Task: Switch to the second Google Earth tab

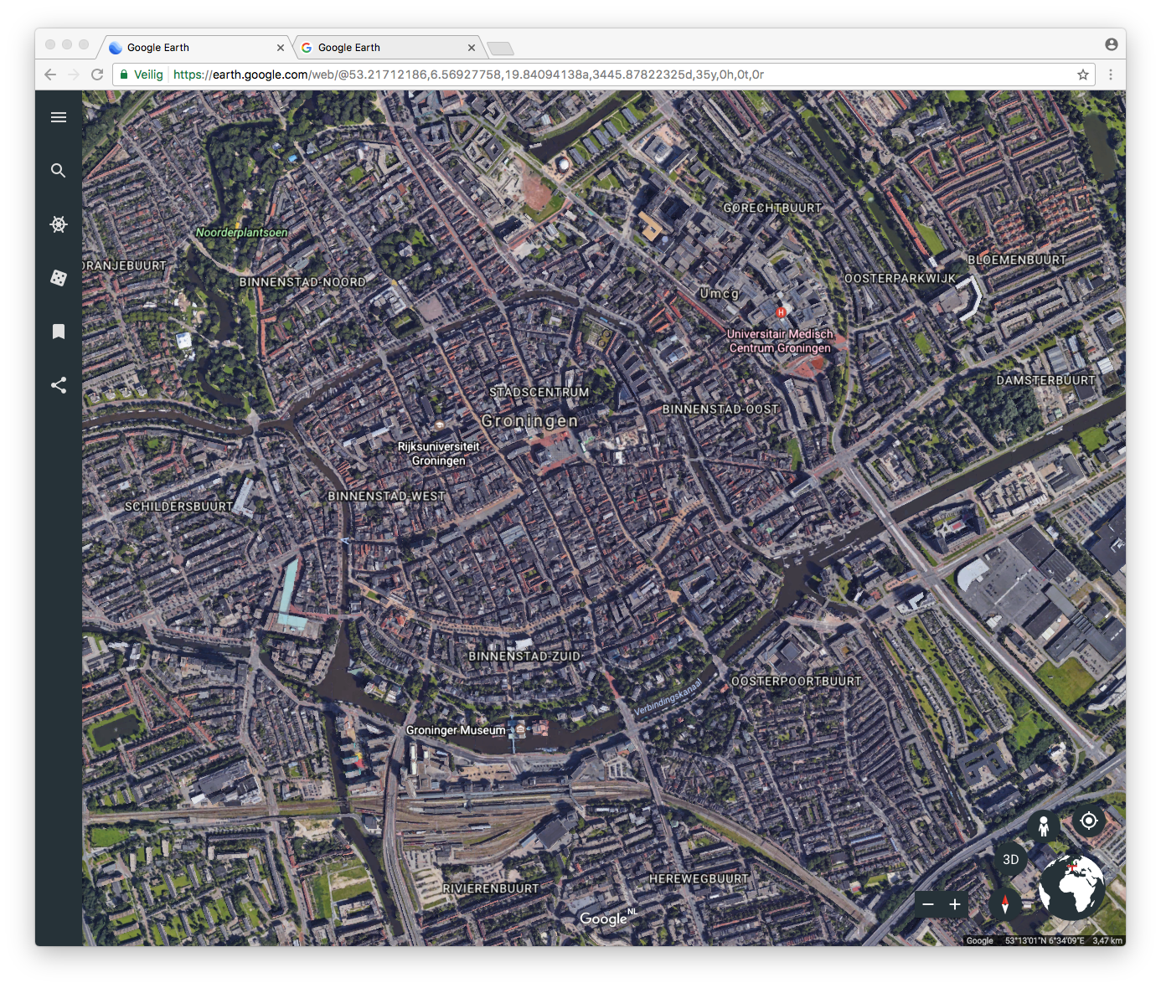Action: pos(384,48)
